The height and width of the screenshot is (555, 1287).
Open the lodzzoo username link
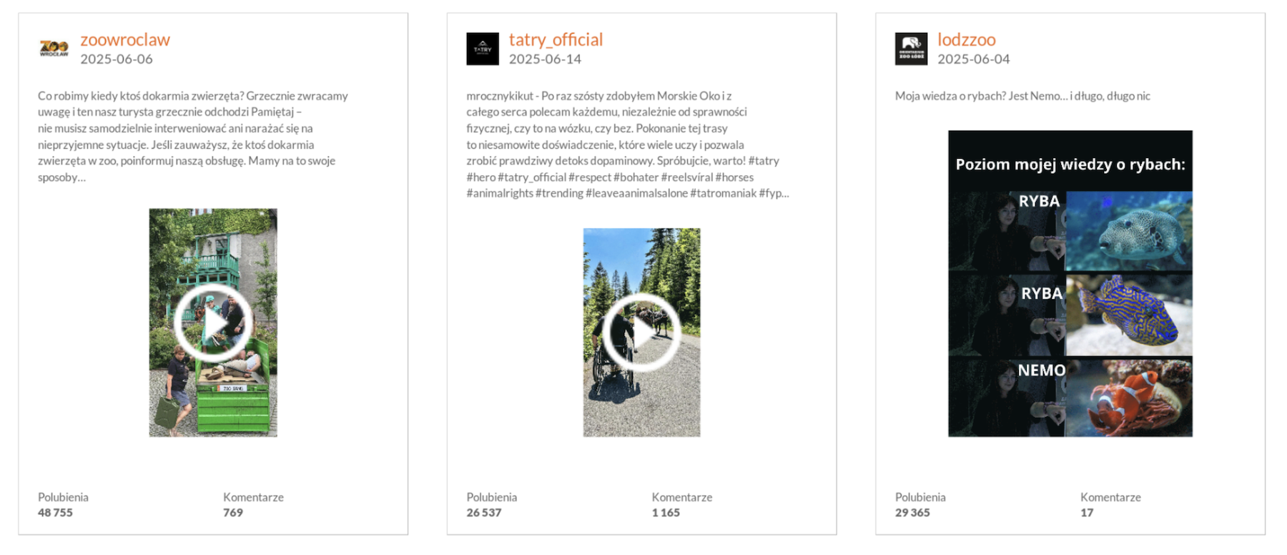point(966,40)
